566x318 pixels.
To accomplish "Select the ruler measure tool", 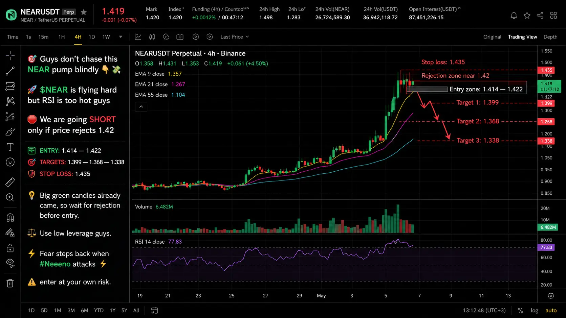I will (10, 182).
